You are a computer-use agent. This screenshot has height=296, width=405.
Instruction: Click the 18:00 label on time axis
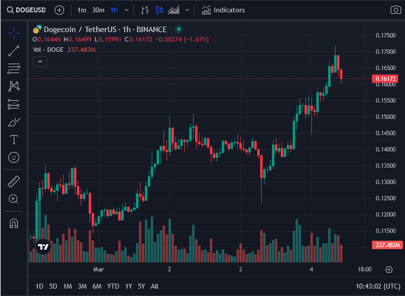coord(365,269)
